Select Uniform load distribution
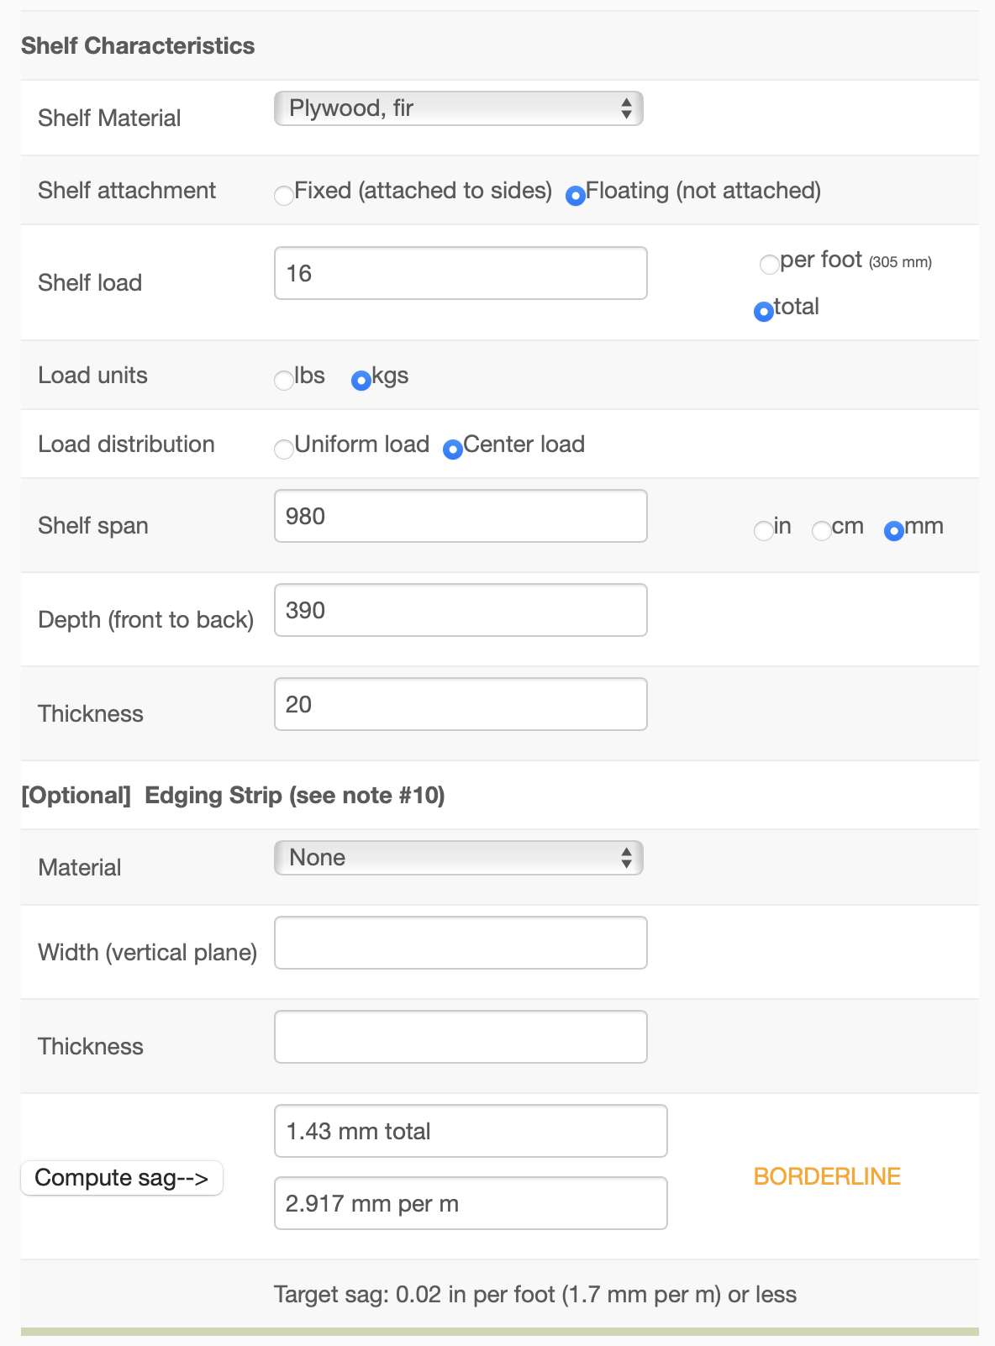The height and width of the screenshot is (1346, 995). [x=284, y=450]
